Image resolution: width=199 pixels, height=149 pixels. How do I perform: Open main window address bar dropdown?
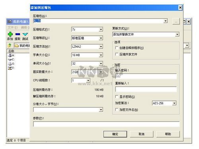[187, 46]
